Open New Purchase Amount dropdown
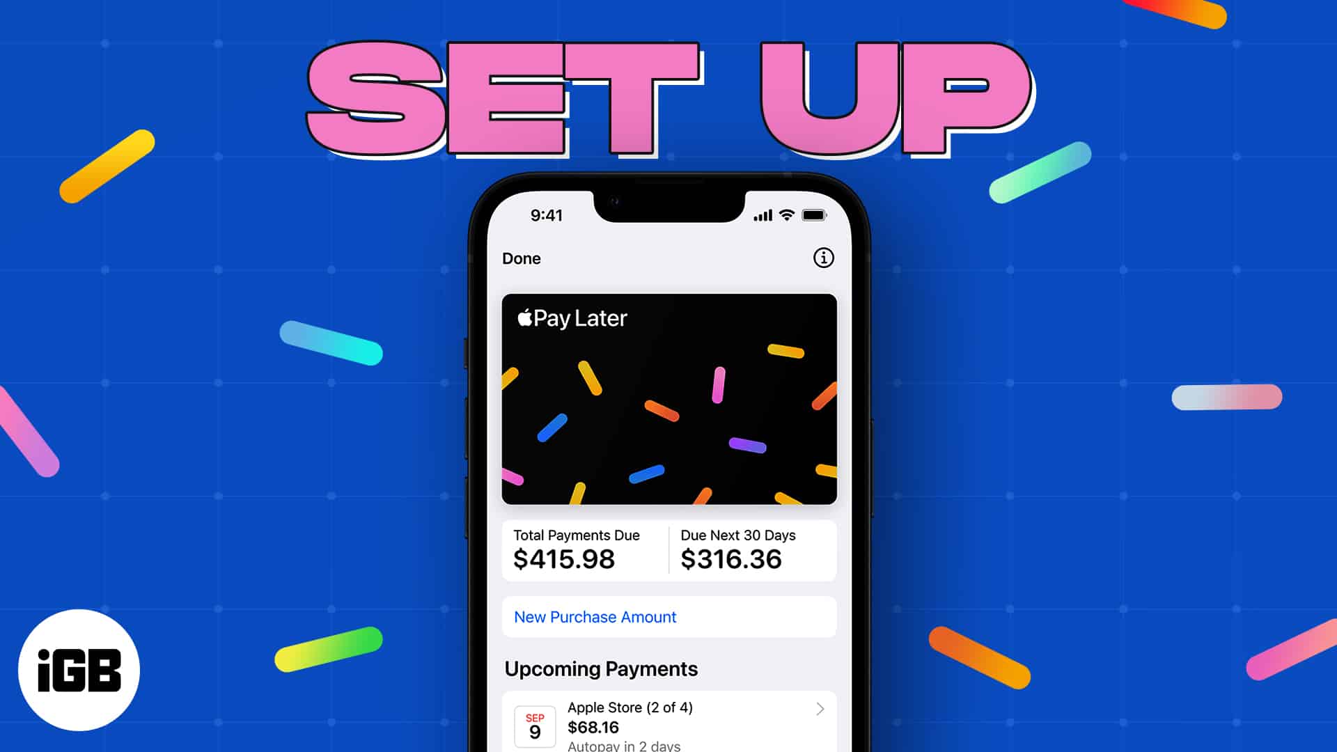Screen dimensions: 1337x752 [669, 616]
